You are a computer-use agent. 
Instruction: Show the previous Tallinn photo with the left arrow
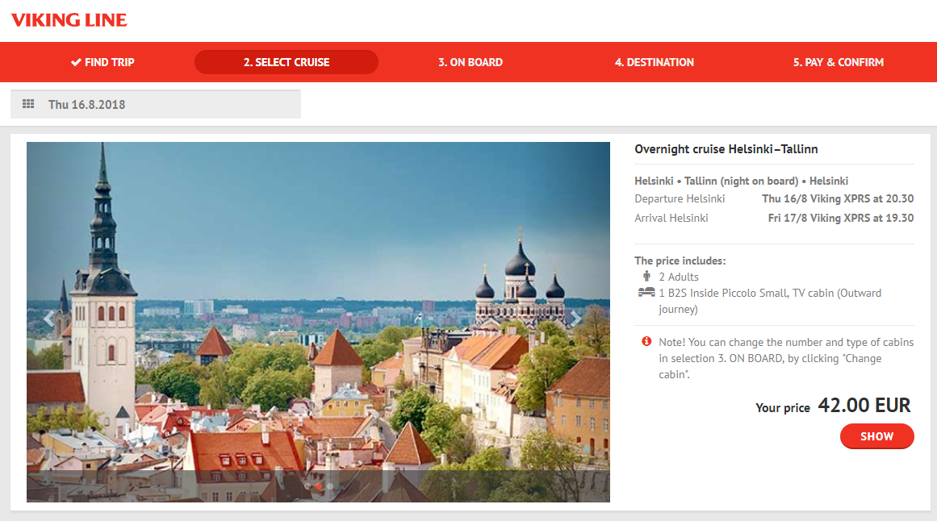pyautogui.click(x=49, y=319)
